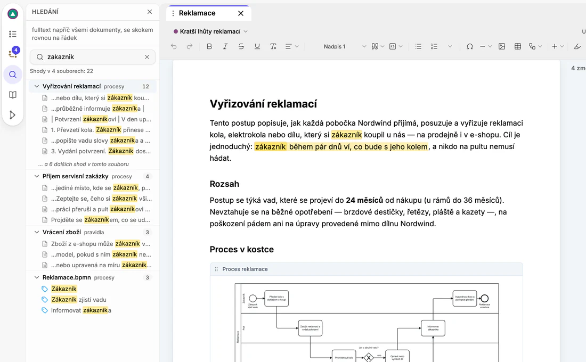Click the 'Vyřizování reklamací' document heading
Image resolution: width=586 pixels, height=362 pixels.
(263, 104)
